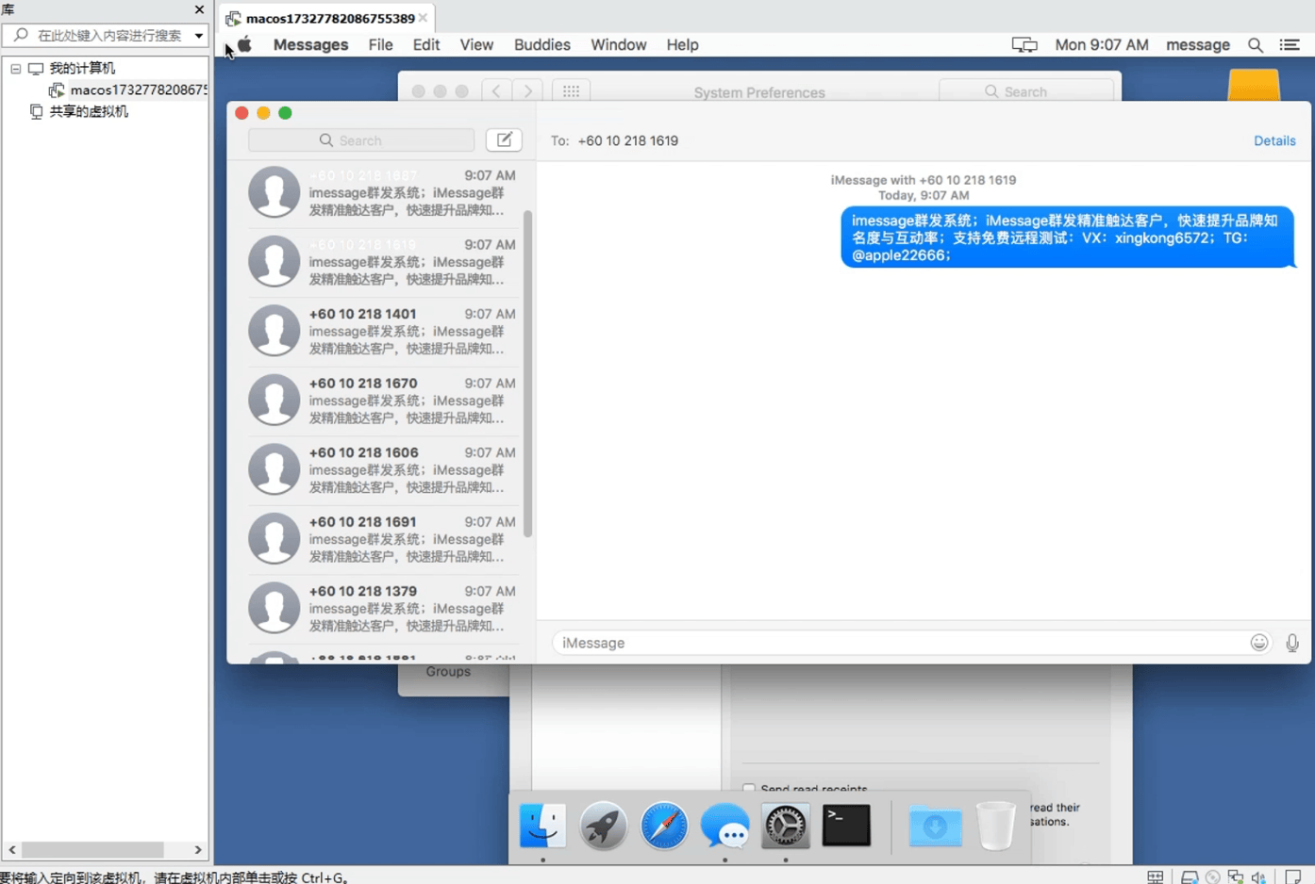Select the topmost conversation ending 1687
1315x884 pixels.
pos(382,192)
